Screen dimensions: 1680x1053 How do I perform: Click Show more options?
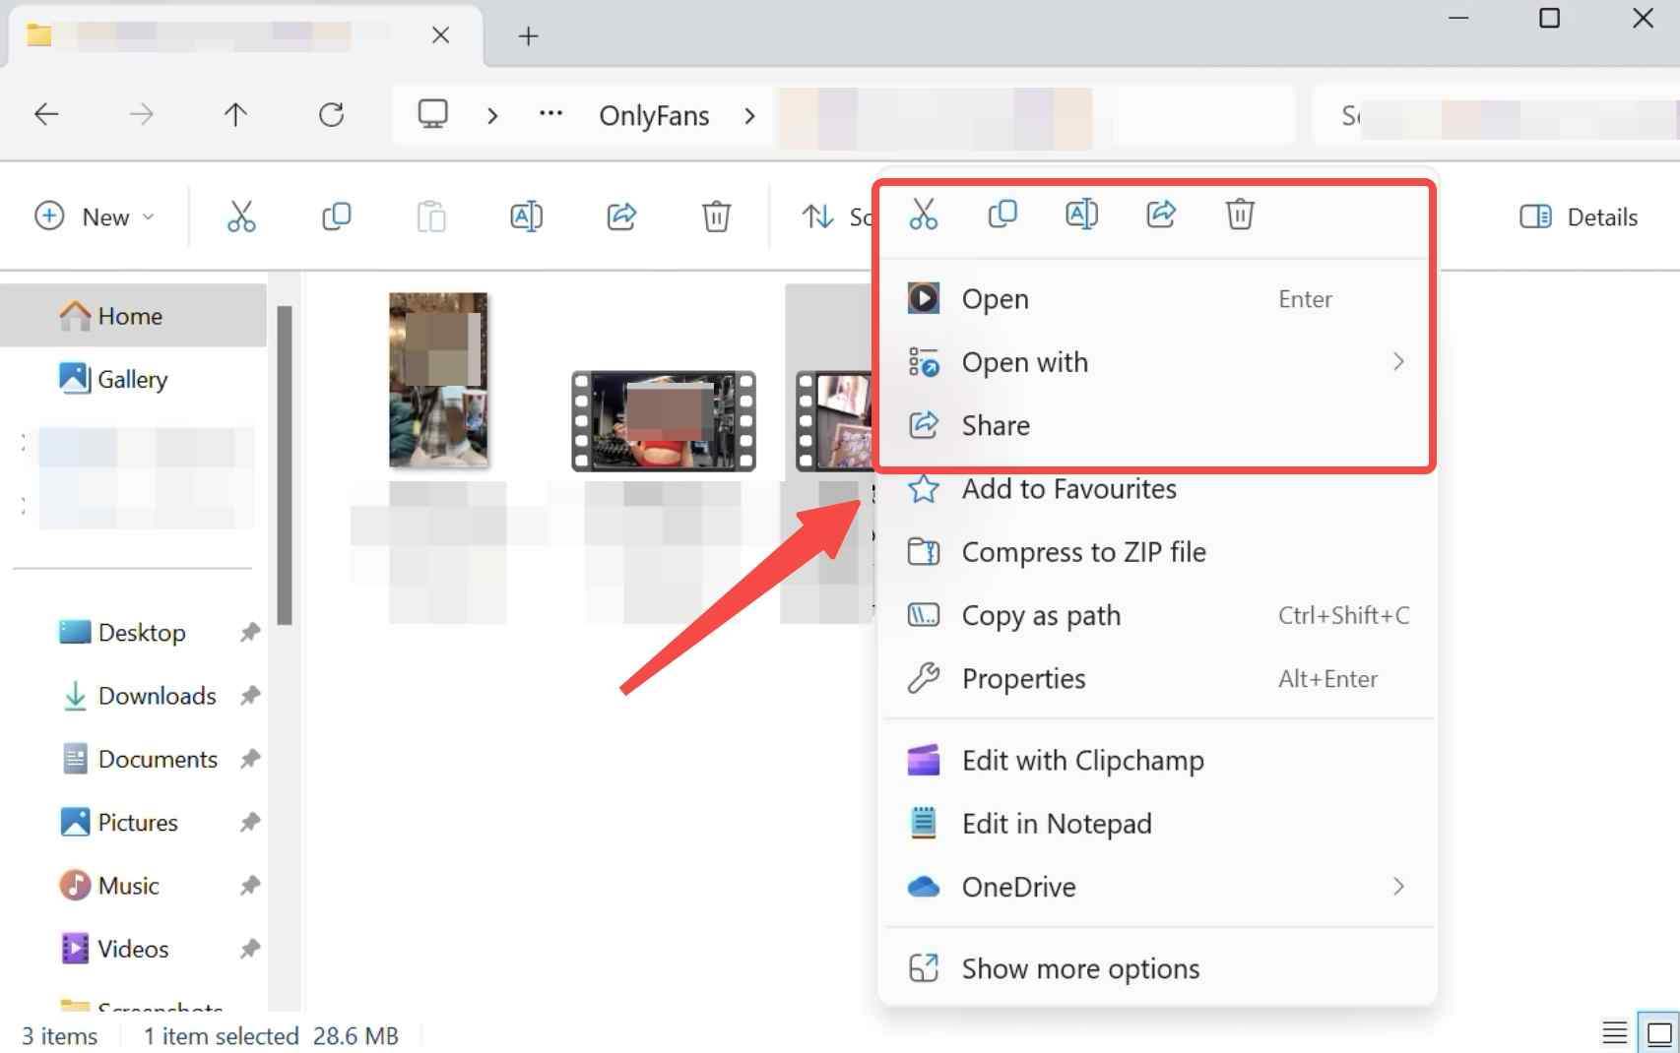point(1080,969)
